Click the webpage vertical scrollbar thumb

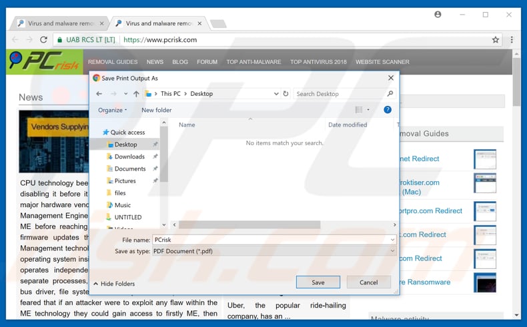[x=516, y=82]
